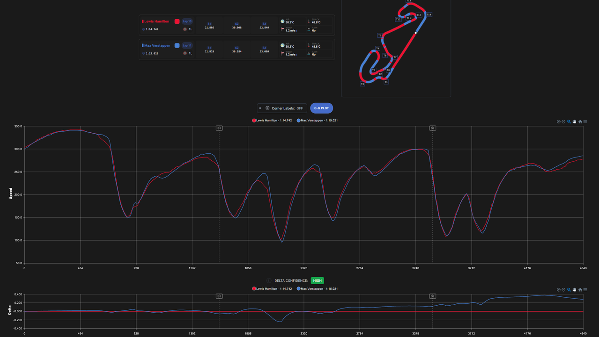Open hamburger menu on Speed chart
The width and height of the screenshot is (599, 337).
(x=585, y=122)
